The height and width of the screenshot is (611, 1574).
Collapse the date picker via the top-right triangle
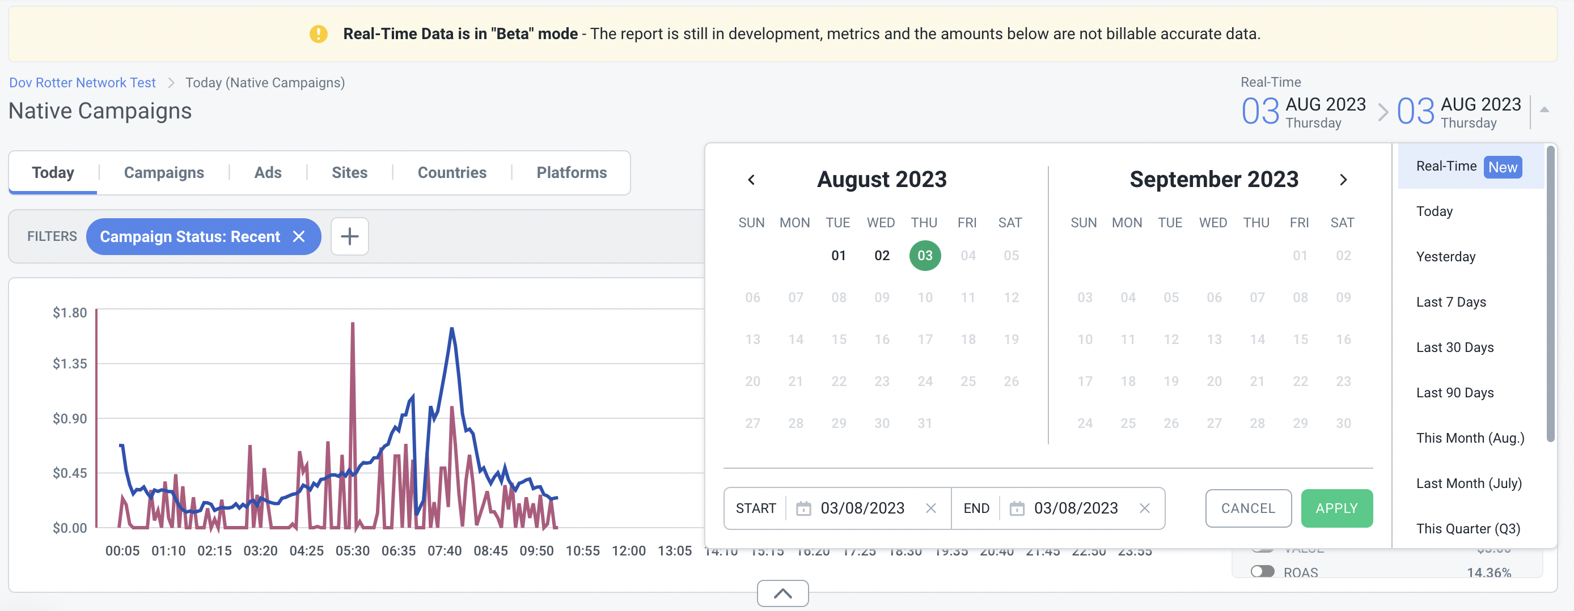(x=1545, y=111)
